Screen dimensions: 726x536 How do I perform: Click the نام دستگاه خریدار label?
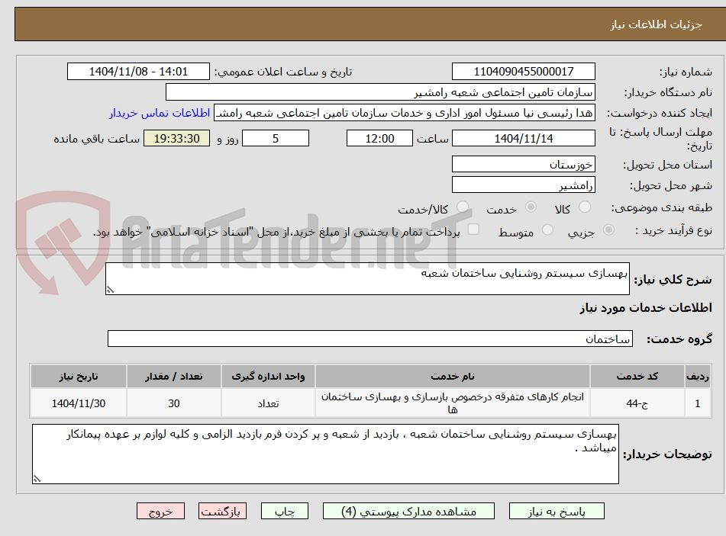[668, 92]
